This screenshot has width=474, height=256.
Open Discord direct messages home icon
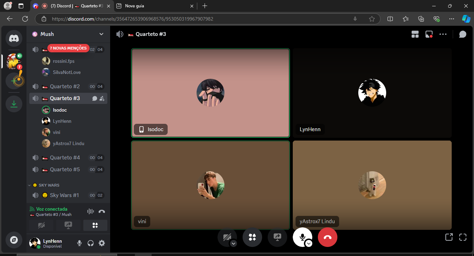[x=14, y=38]
